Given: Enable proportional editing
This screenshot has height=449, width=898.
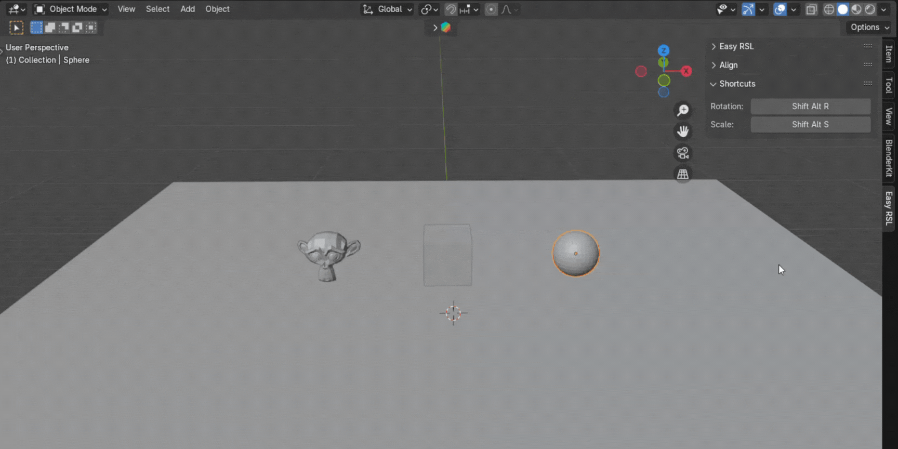Looking at the screenshot, I should click(x=491, y=9).
